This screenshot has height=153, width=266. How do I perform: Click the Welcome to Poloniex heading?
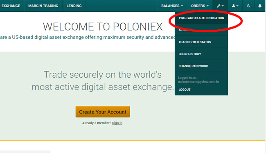tap(103, 26)
